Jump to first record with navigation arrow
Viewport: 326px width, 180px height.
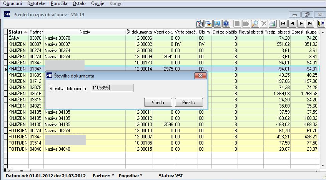click(283, 23)
